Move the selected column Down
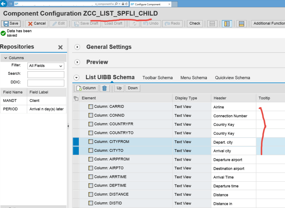Screen dimensions: 285x208 coord(133,88)
